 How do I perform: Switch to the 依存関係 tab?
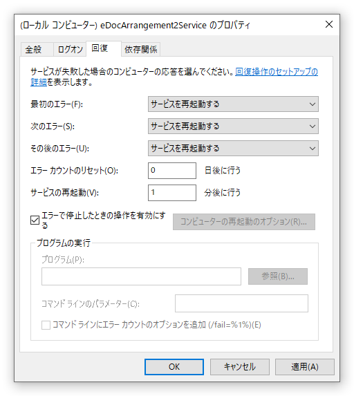click(141, 49)
